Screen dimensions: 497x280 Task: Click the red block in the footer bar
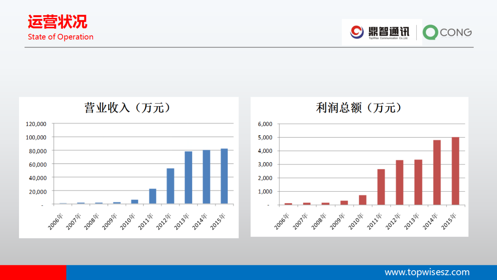pyautogui.click(x=33, y=273)
